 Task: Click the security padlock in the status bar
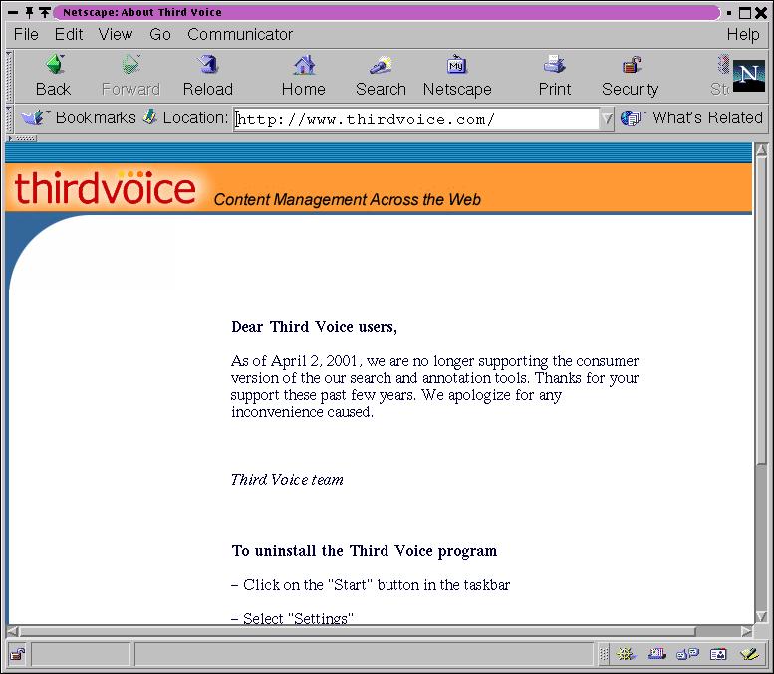(18, 655)
